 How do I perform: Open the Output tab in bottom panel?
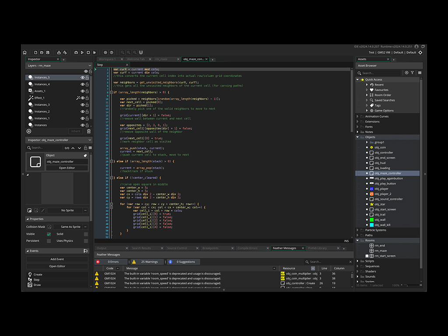pyautogui.click(x=101, y=248)
